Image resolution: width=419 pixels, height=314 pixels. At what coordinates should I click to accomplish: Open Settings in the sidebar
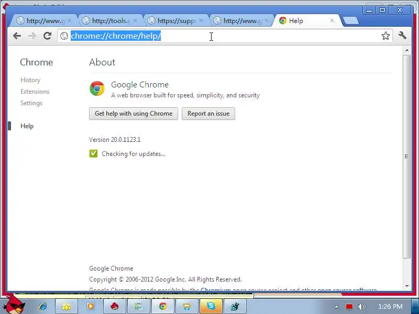pos(31,103)
